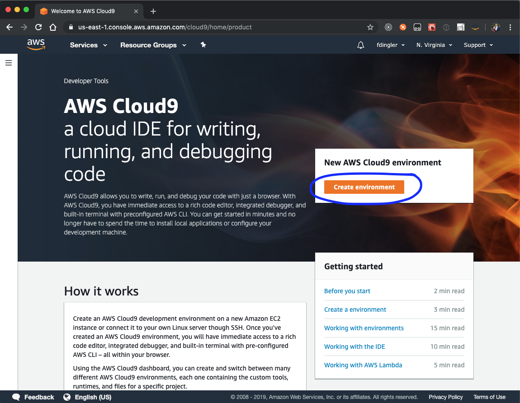The height and width of the screenshot is (403, 520).
Task: Go back with browser back arrow
Action: point(9,27)
